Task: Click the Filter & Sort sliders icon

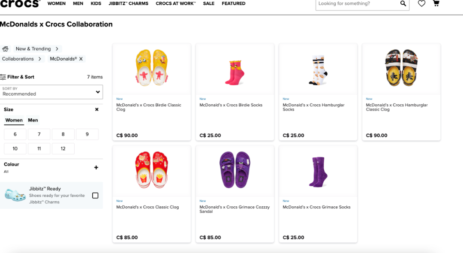Action: point(3,77)
